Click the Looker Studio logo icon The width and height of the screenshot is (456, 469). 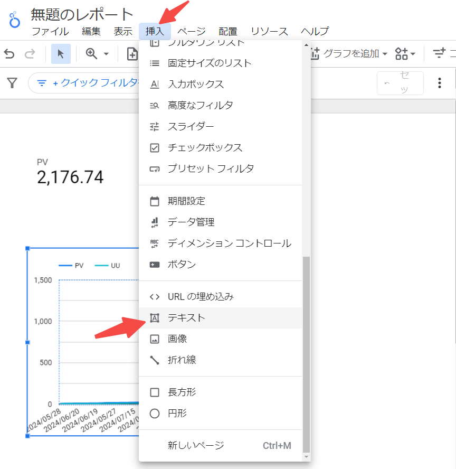14,20
